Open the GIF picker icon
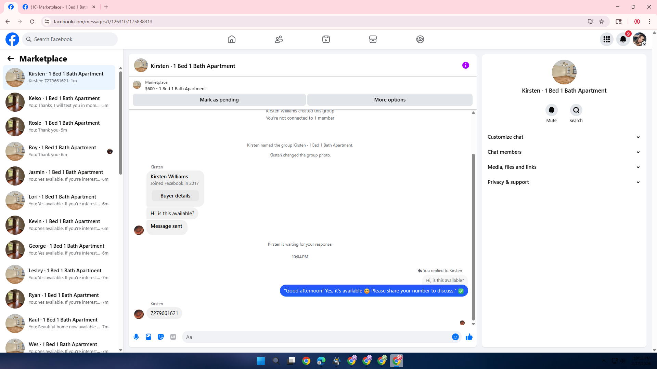Screen dimensions: 657x369 [173, 337]
